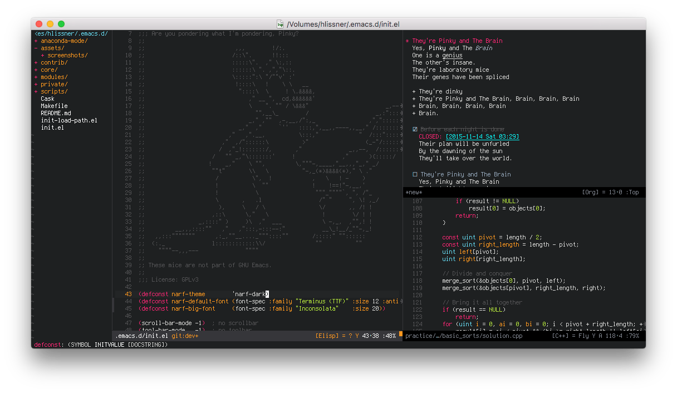Click 'Their plan will be unfurled'
The image size is (677, 393).
pos(464,144)
